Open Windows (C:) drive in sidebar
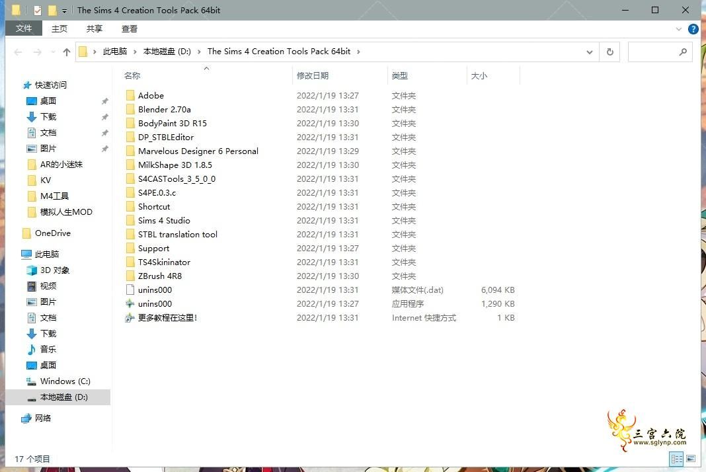Viewport: 706px width, 472px height. click(x=65, y=381)
